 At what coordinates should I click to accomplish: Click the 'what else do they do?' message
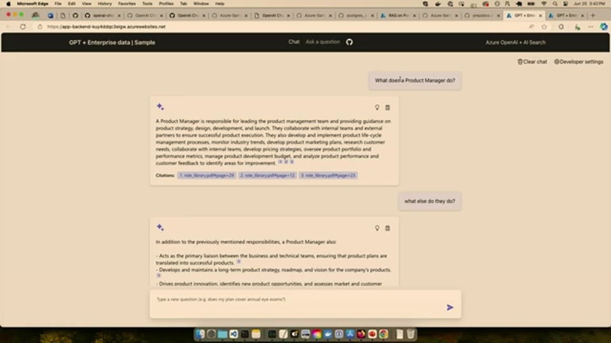(430, 201)
